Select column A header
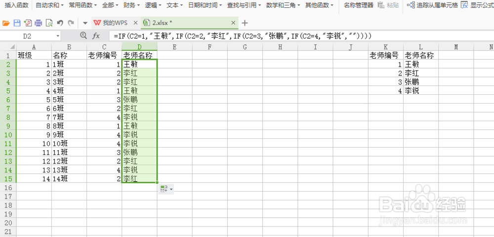Image resolution: width=494 pixels, height=237 pixels. pyautogui.click(x=34, y=47)
